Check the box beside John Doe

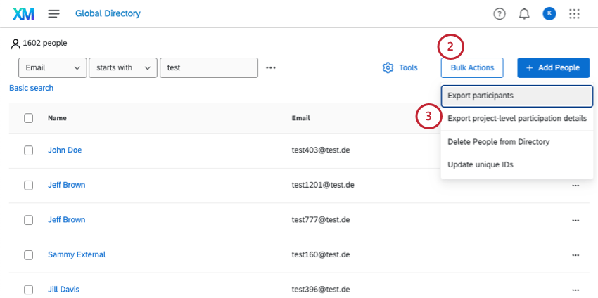29,150
